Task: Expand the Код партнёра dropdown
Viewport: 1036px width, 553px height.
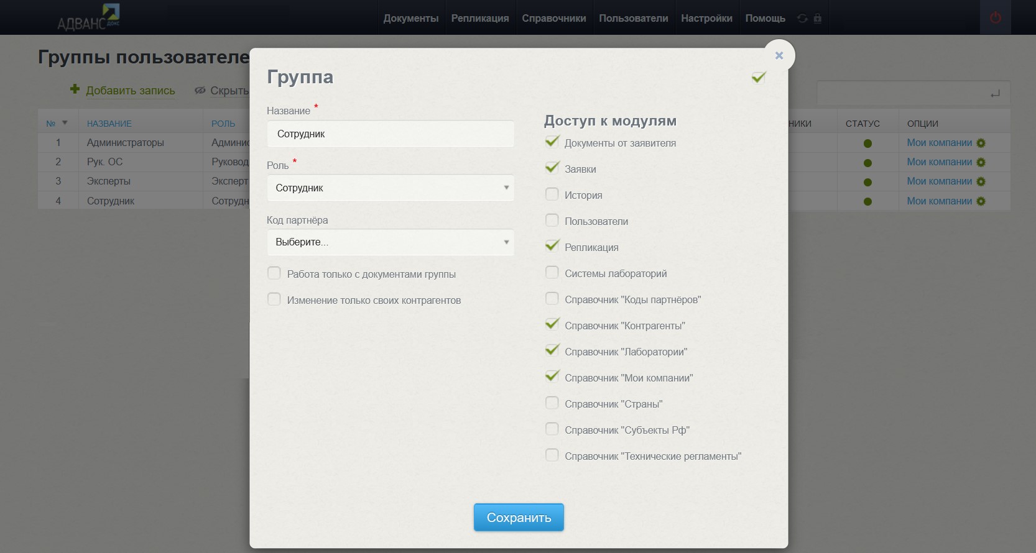Action: pyautogui.click(x=390, y=242)
